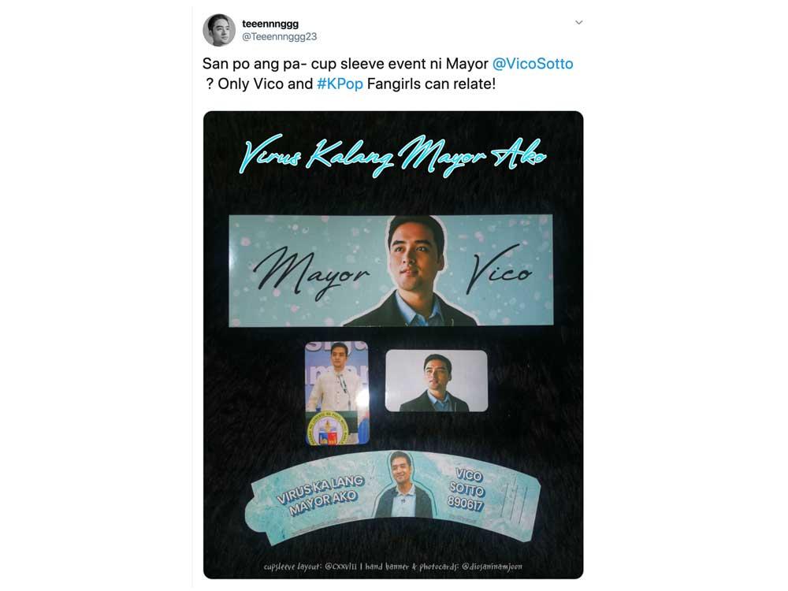The width and height of the screenshot is (788, 591).
Task: Click the teeennnggg display name
Action: pos(270,24)
